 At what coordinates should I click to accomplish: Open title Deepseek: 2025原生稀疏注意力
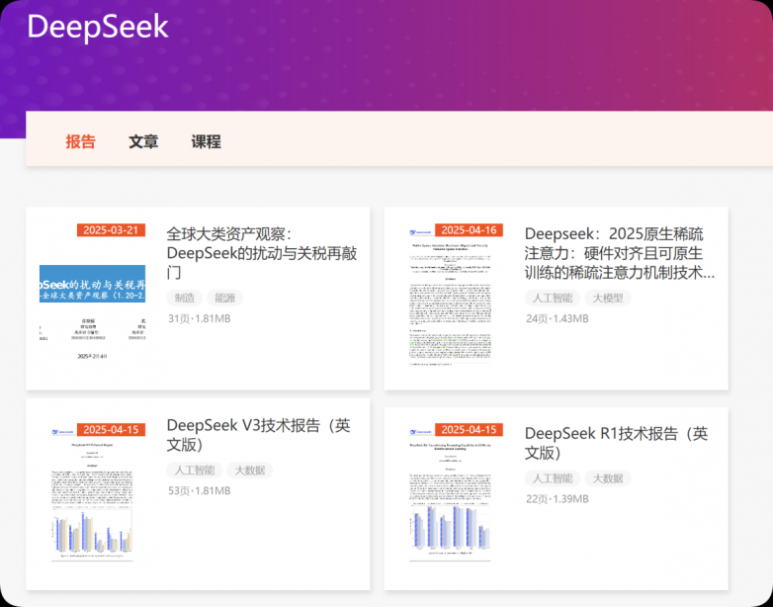620,253
